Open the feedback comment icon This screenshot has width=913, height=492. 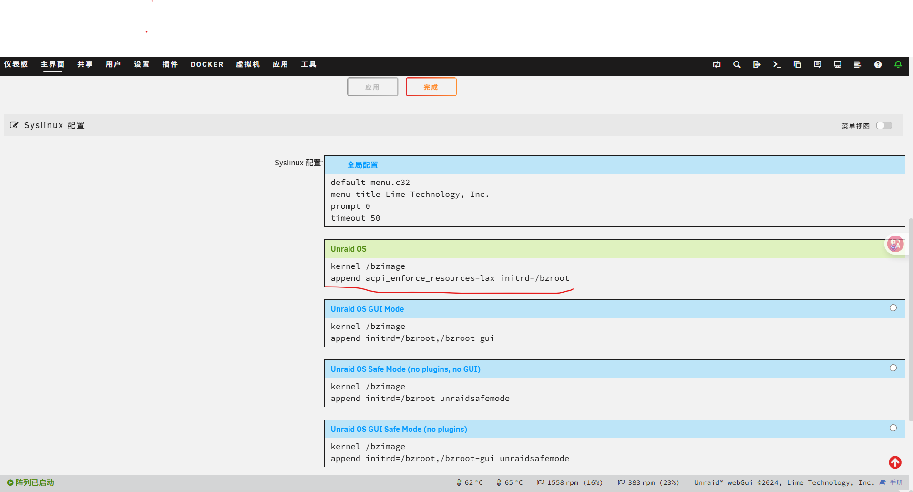[817, 64]
